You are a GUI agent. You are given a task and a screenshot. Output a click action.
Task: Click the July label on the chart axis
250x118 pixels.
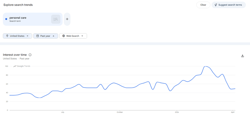(x=62, y=112)
